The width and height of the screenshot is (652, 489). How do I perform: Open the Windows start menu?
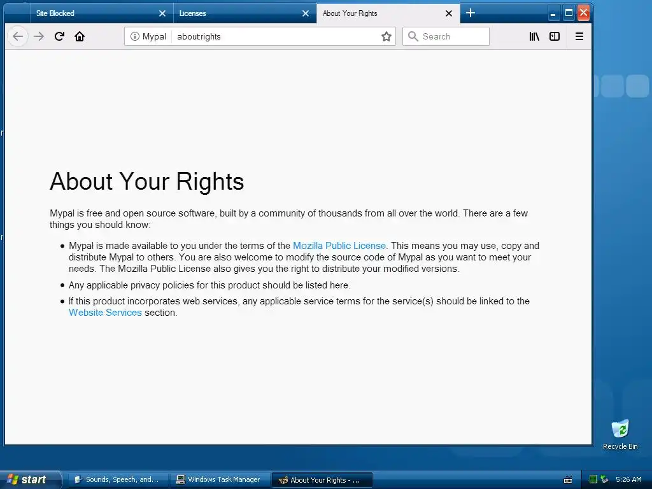tap(30, 479)
